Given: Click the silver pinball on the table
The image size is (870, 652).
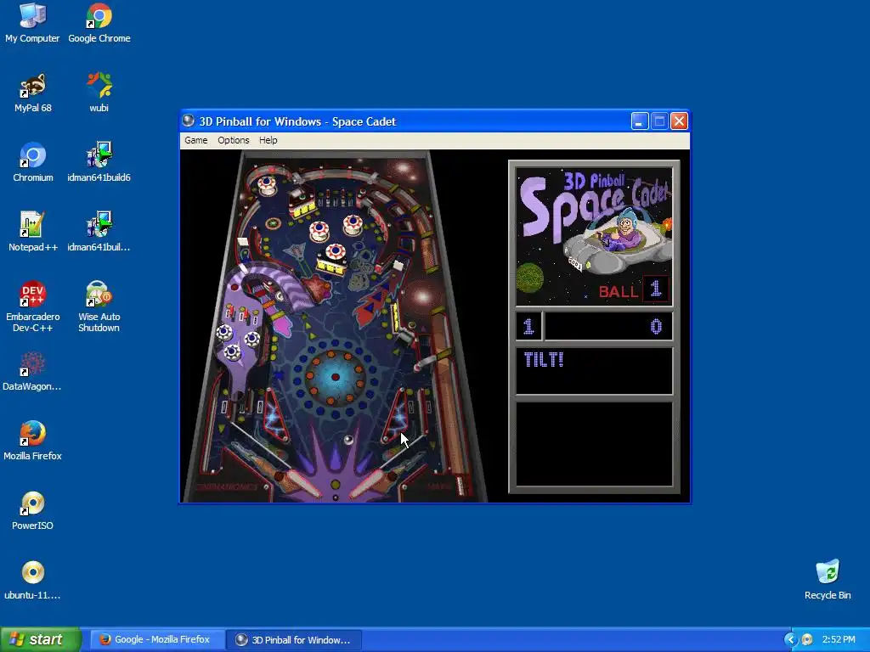Looking at the screenshot, I should (348, 441).
